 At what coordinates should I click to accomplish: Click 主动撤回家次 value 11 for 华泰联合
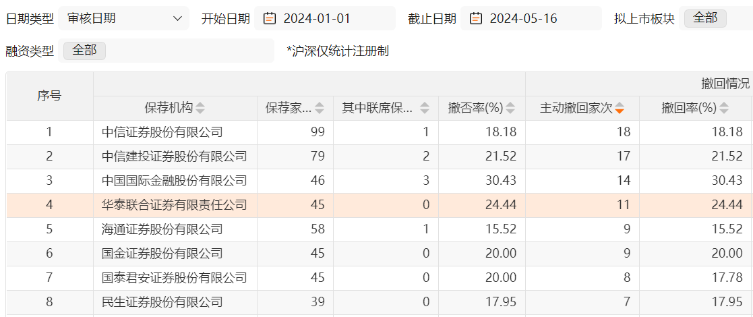click(624, 206)
